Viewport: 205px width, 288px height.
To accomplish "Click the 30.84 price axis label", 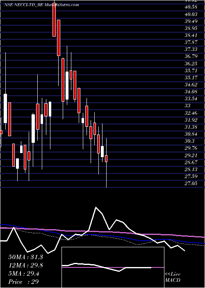I will click(x=191, y=134).
